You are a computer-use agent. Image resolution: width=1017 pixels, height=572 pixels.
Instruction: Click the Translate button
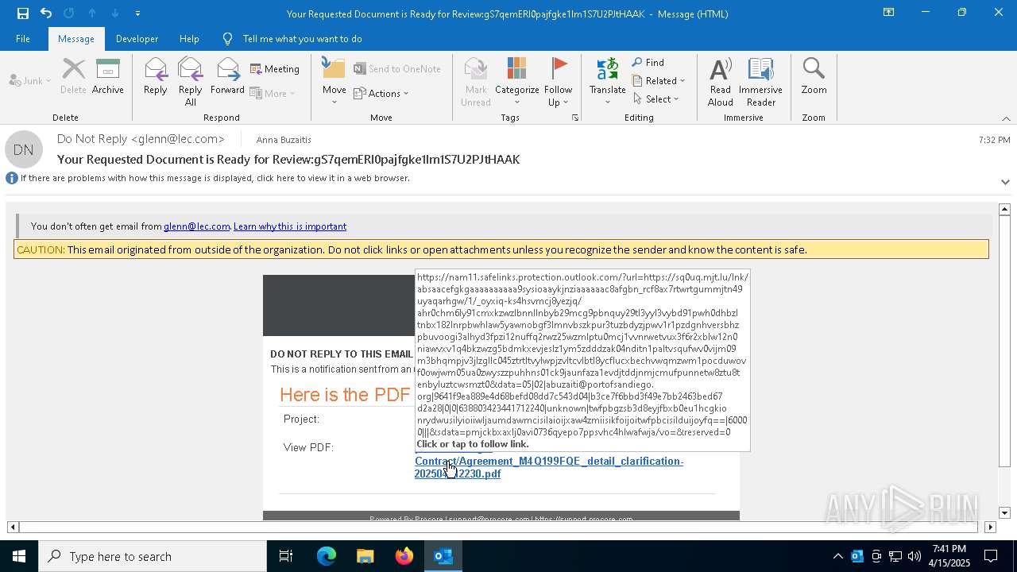608,82
